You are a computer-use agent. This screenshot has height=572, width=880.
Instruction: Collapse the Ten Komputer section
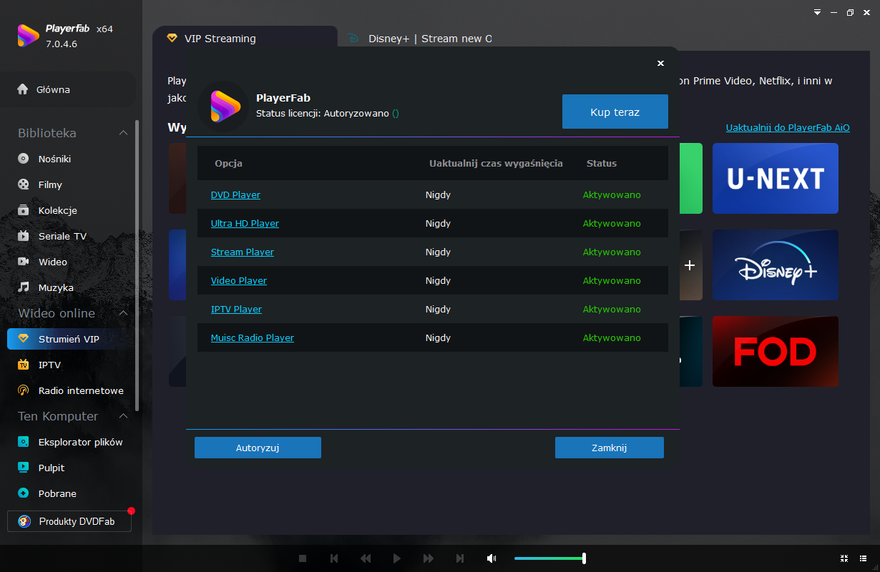coord(123,416)
